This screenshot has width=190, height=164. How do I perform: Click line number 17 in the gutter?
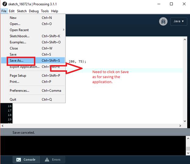[10, 110]
